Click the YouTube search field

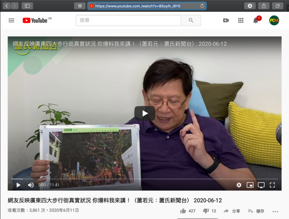coord(128,20)
